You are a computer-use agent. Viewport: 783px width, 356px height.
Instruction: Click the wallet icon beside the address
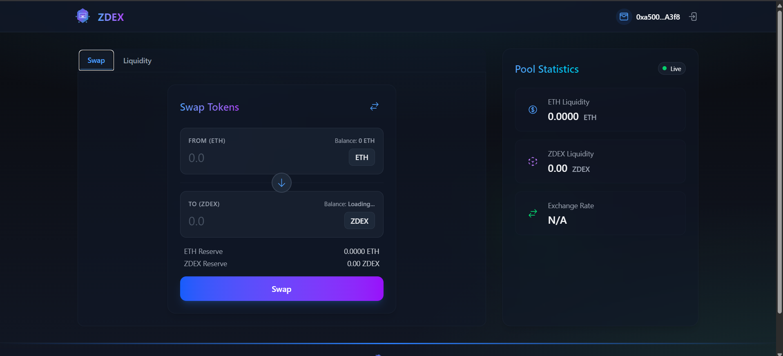tap(624, 17)
